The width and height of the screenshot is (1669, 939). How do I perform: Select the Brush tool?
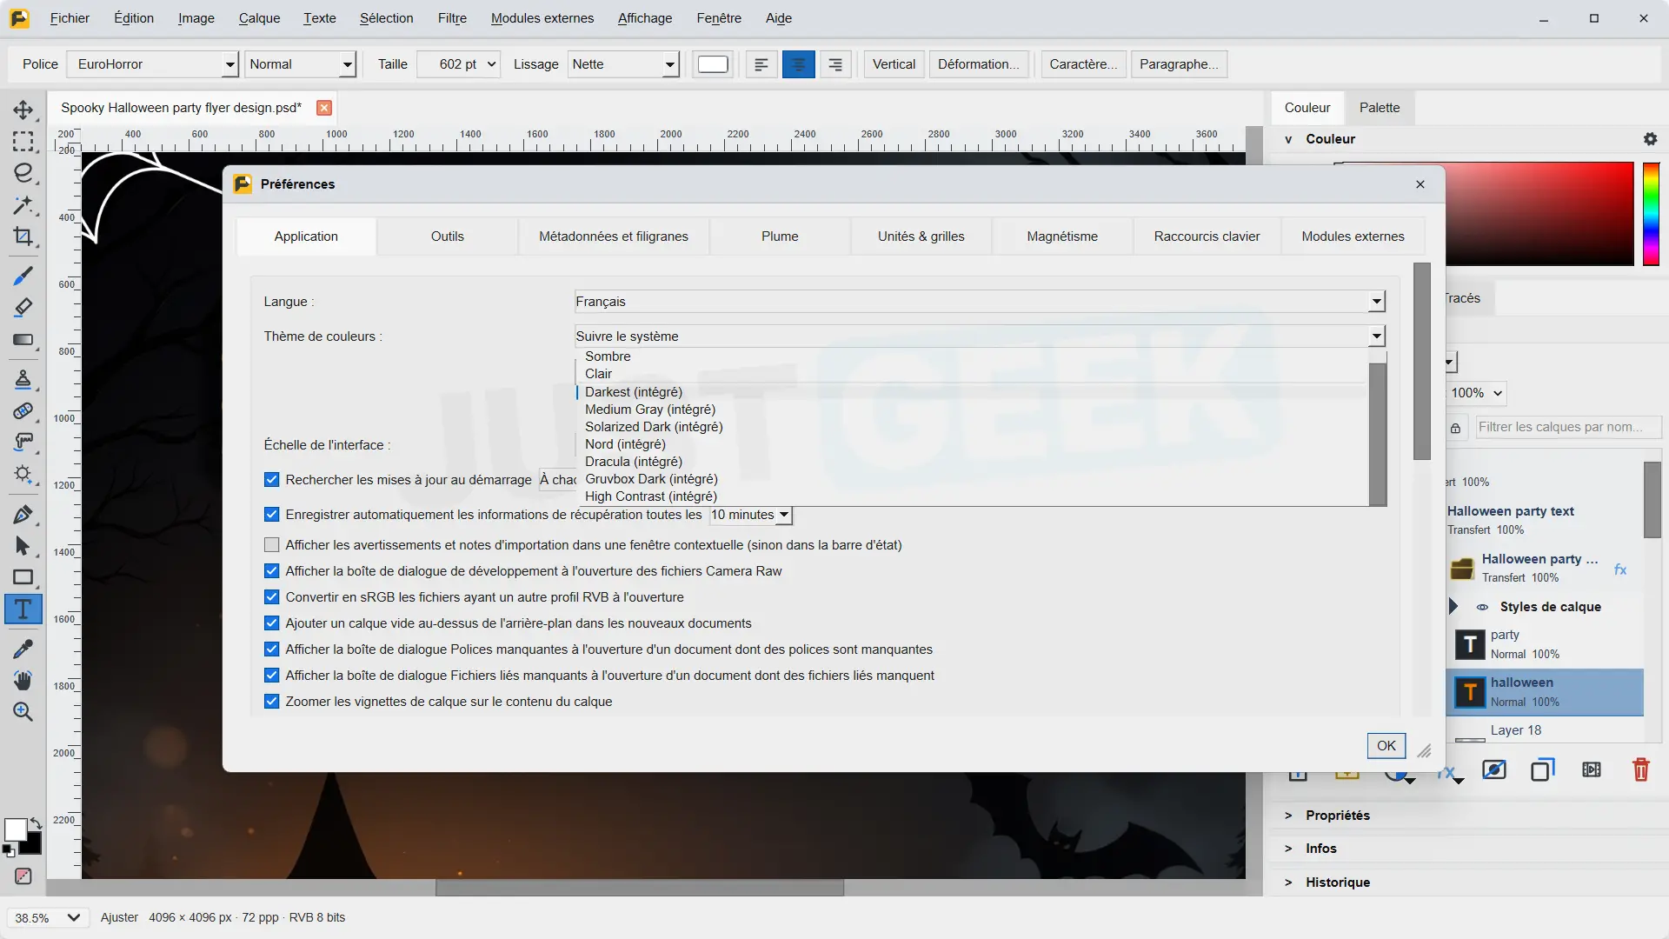(x=23, y=276)
